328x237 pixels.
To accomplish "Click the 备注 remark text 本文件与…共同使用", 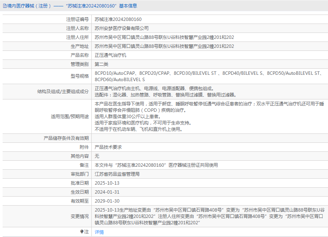I will click(x=156, y=165).
